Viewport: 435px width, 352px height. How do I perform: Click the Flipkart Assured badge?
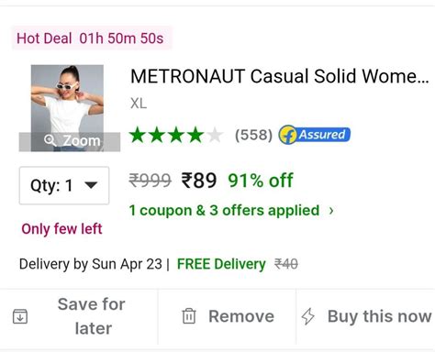click(314, 135)
